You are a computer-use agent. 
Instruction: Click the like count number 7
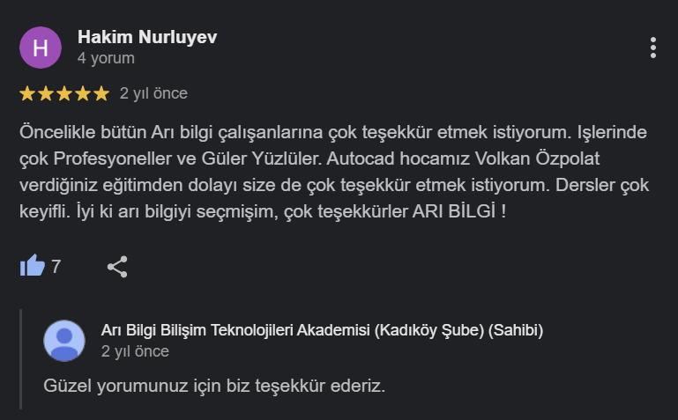coord(56,266)
